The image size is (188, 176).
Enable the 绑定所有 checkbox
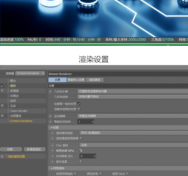(x=101, y=173)
